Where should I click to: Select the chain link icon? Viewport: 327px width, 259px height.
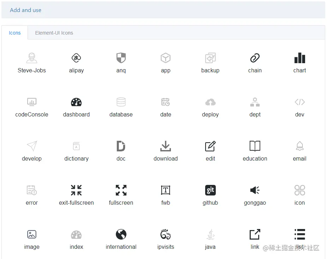coord(255,58)
